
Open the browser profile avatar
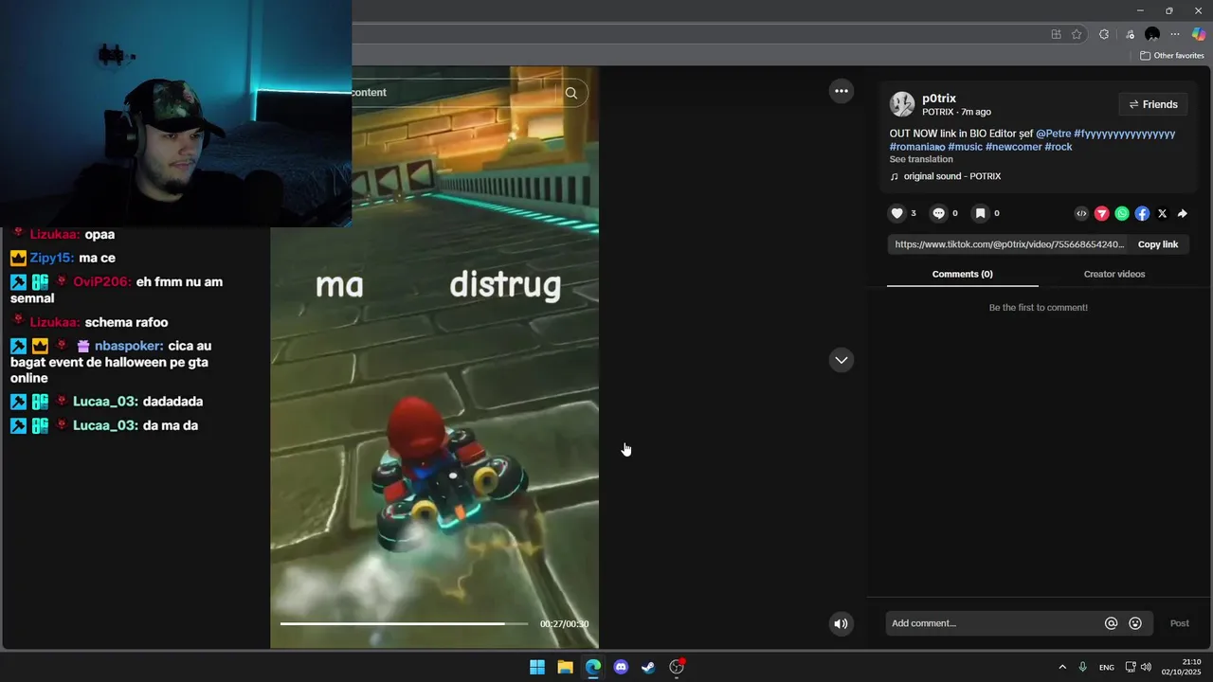pyautogui.click(x=1152, y=34)
